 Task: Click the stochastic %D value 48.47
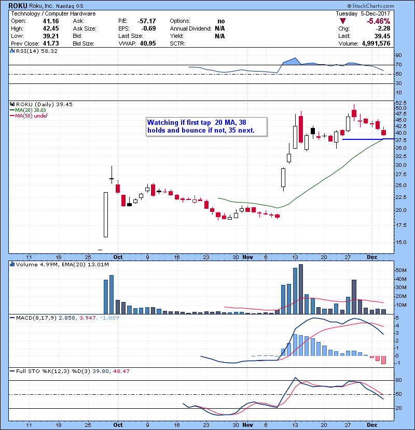pos(121,371)
